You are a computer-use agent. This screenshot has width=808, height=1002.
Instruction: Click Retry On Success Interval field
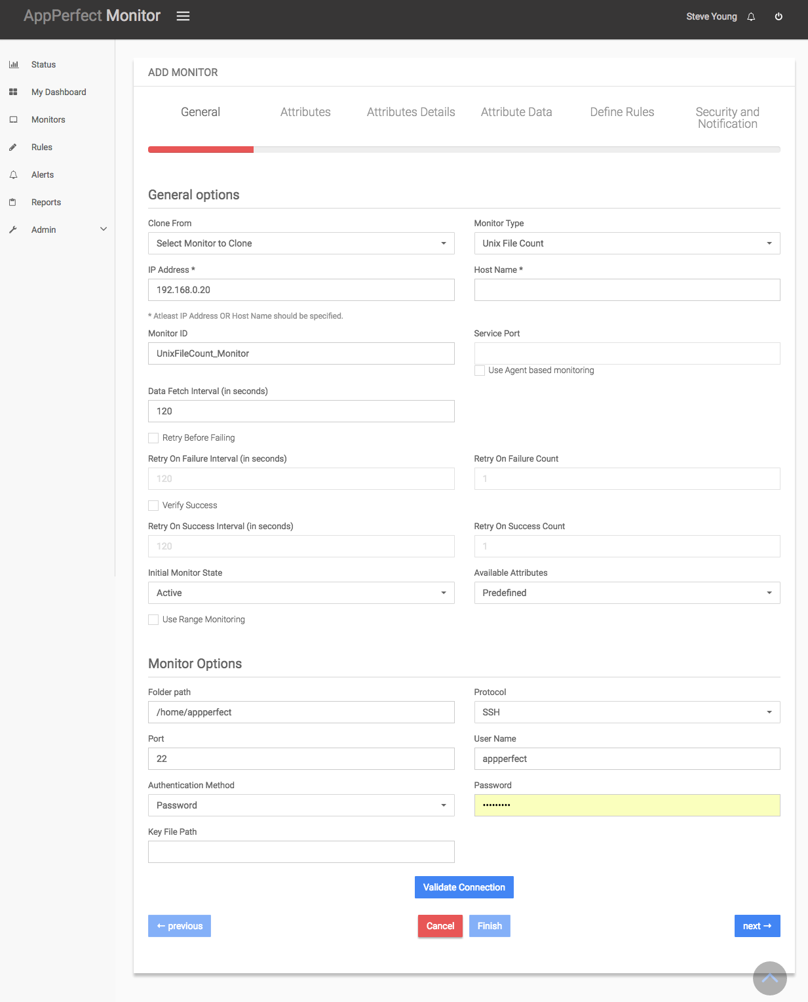pos(301,546)
